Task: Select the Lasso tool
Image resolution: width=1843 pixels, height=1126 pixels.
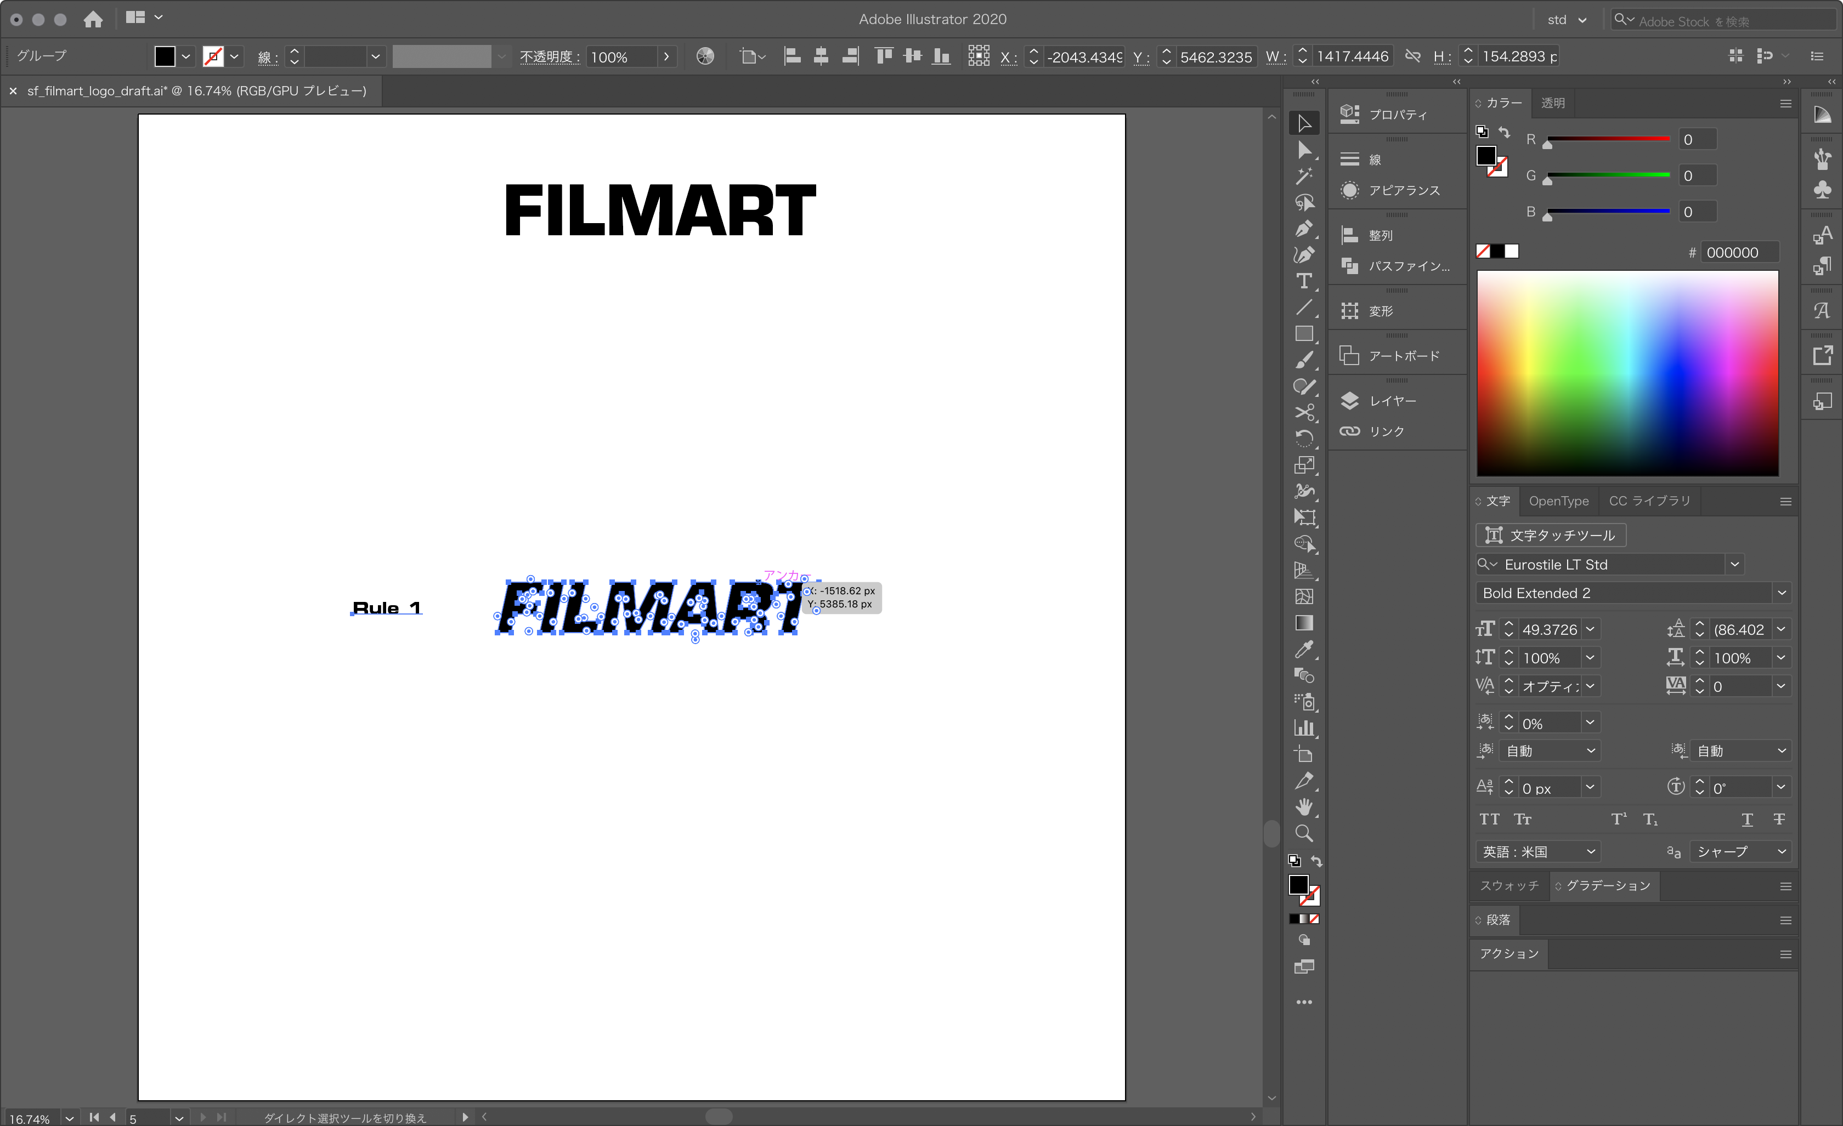Action: 1304,203
